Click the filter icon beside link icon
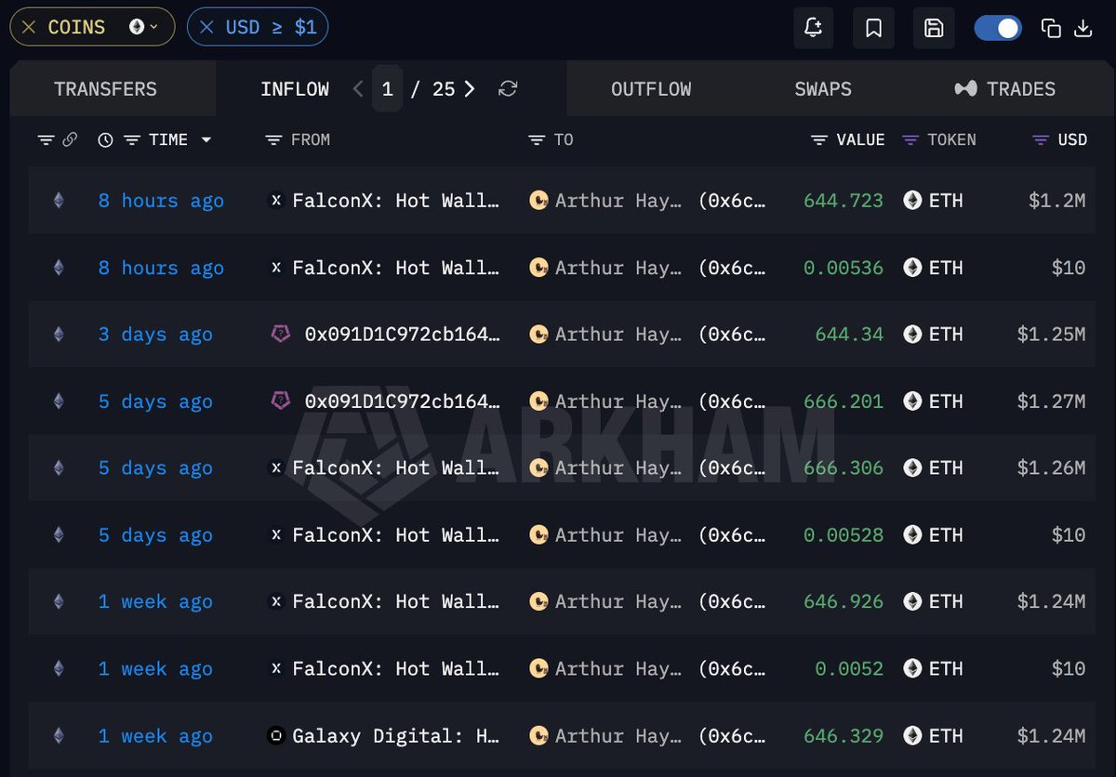The height and width of the screenshot is (777, 1116). (x=46, y=140)
